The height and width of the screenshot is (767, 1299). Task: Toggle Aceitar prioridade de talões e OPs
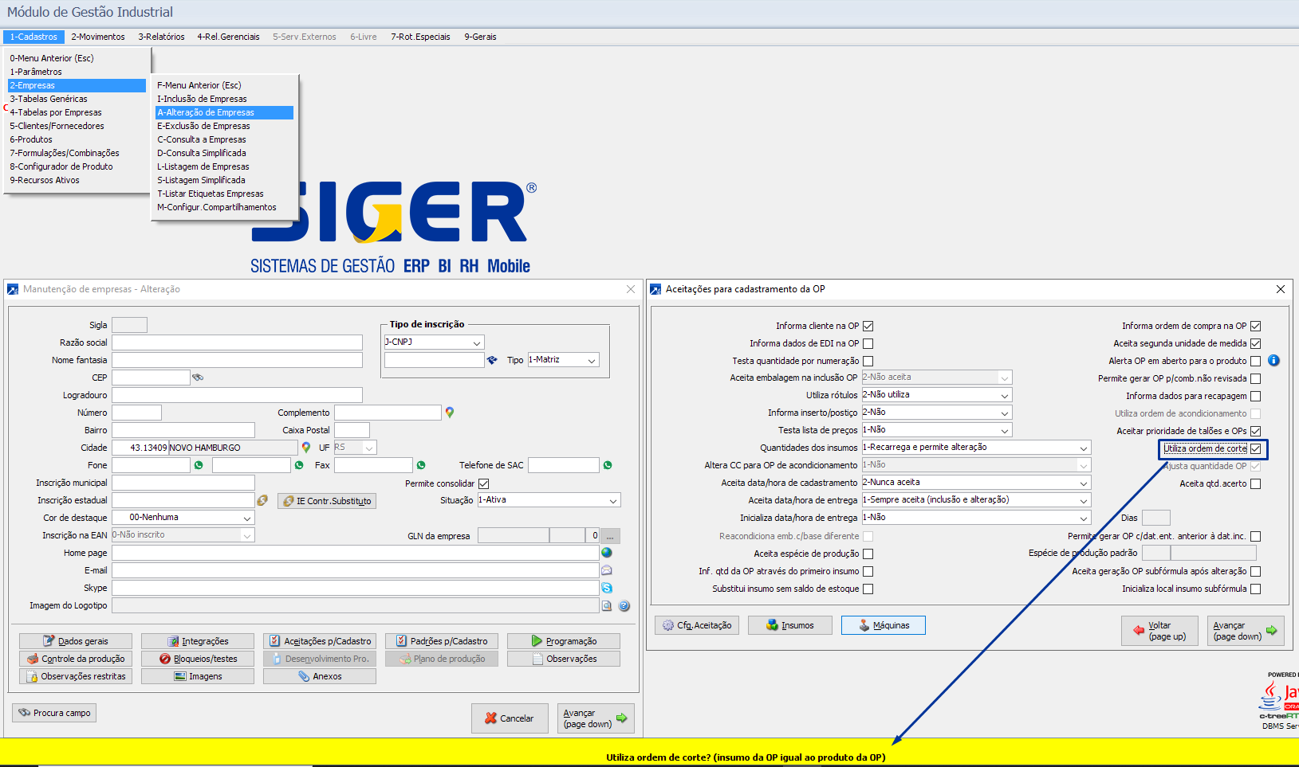click(x=1256, y=431)
